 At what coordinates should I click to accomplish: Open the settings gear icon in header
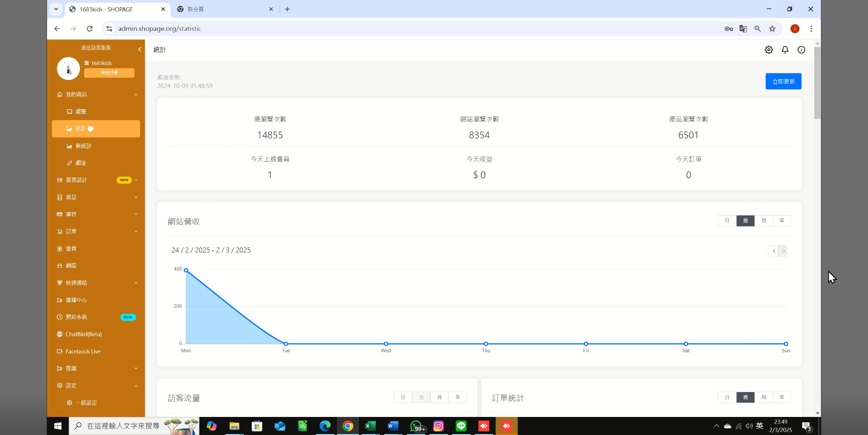click(x=769, y=50)
